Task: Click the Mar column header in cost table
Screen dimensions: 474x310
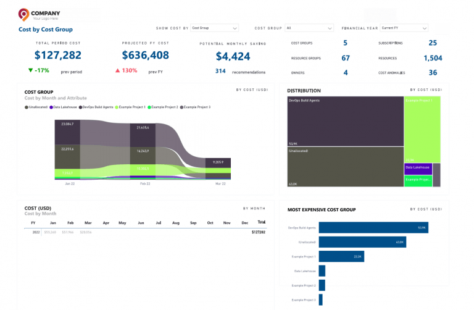Action: (x=88, y=223)
